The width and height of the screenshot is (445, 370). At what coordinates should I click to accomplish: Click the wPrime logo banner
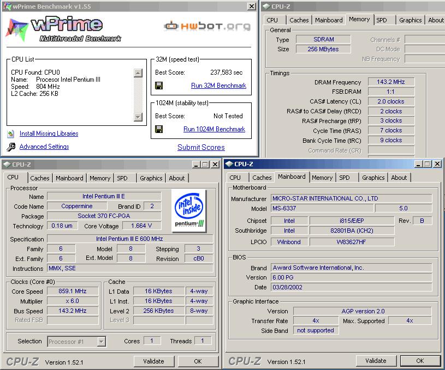[x=63, y=28]
